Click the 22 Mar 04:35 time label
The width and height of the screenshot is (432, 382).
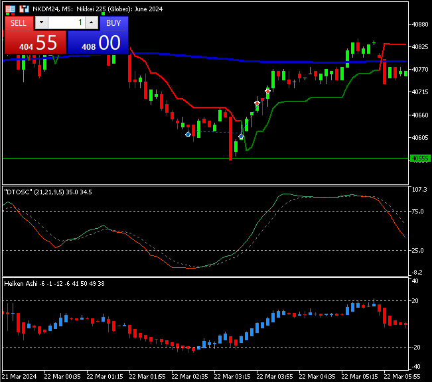point(317,377)
